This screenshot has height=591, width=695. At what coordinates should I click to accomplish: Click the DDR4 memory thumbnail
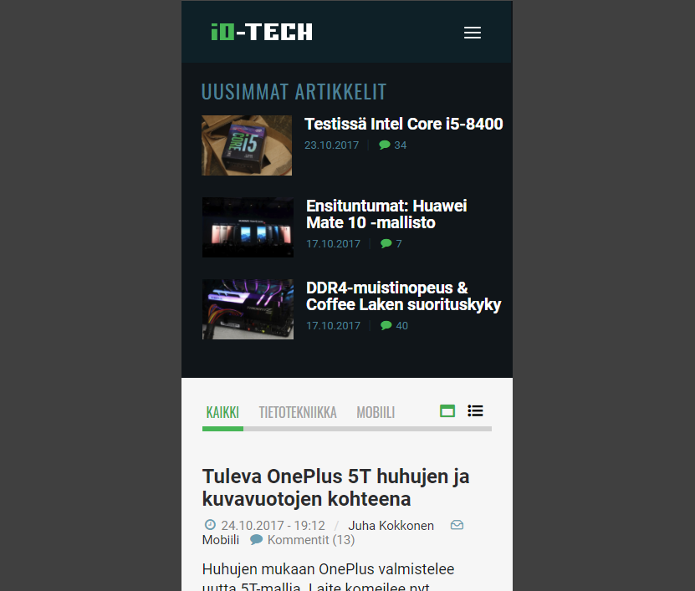point(248,309)
